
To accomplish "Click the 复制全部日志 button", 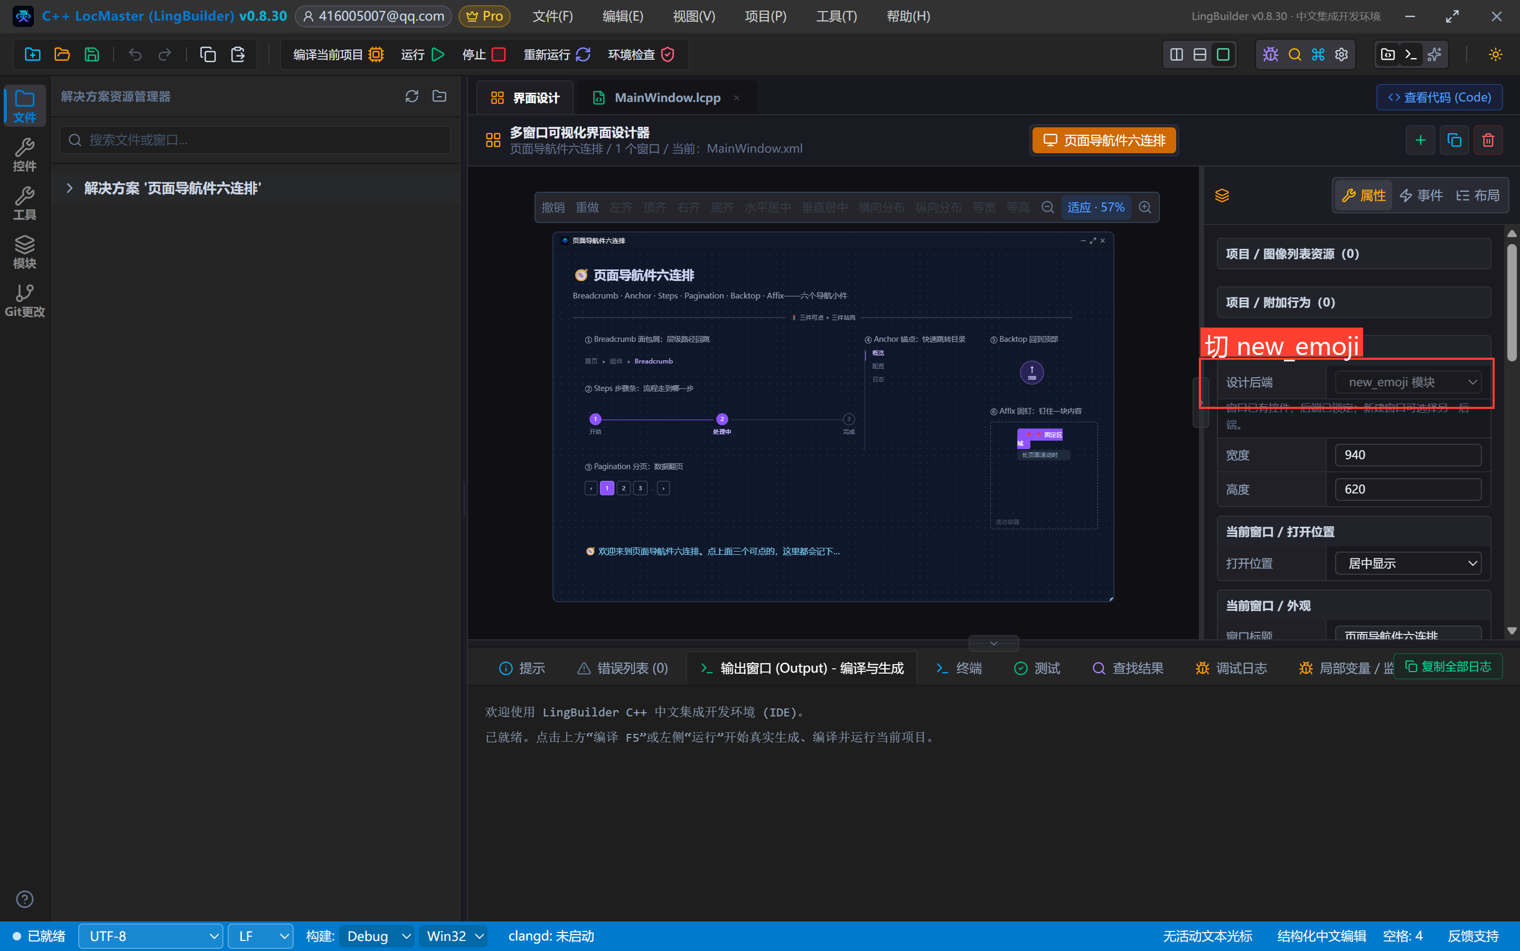I will [x=1448, y=667].
